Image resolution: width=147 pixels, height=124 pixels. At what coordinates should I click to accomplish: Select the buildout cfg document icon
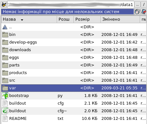[x=5, y=103]
